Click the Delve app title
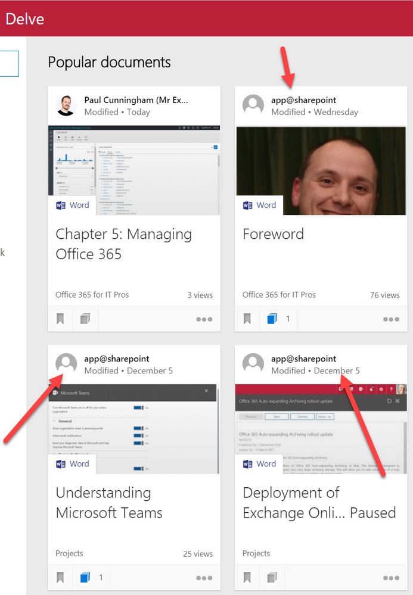The image size is (413, 595). click(x=24, y=19)
